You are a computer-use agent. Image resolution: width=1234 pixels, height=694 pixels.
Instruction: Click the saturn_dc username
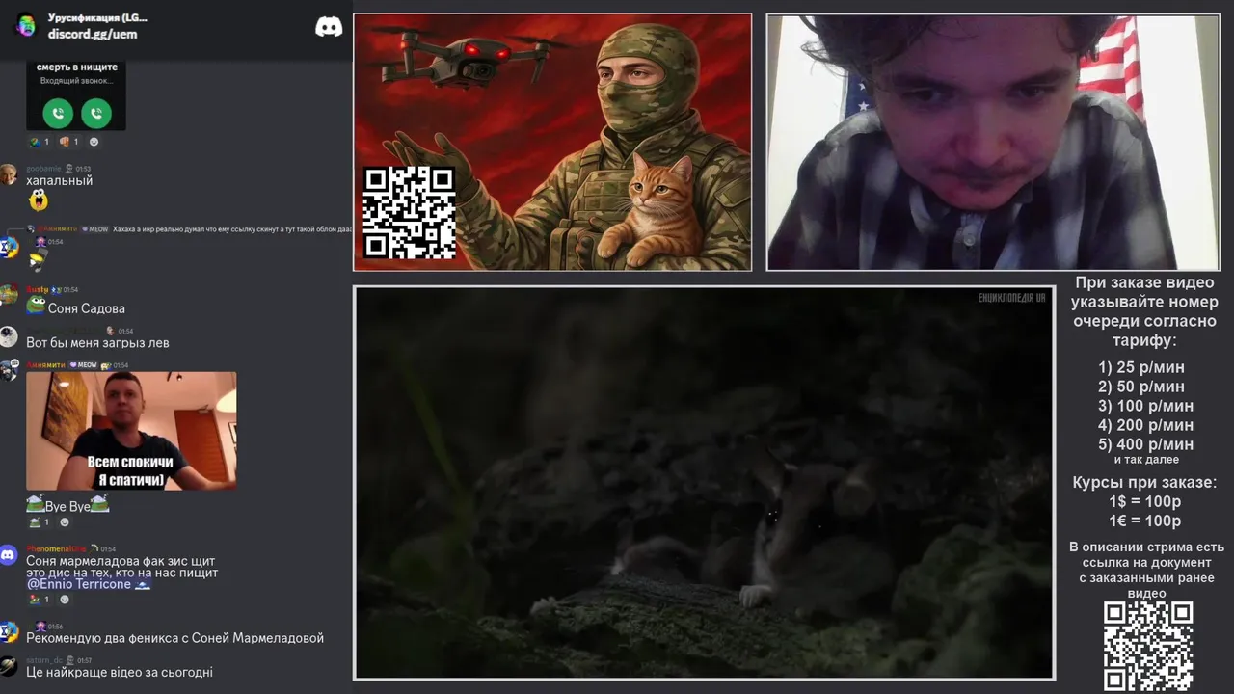click(x=43, y=660)
